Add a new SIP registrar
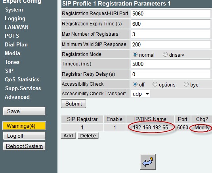 tap(68, 136)
